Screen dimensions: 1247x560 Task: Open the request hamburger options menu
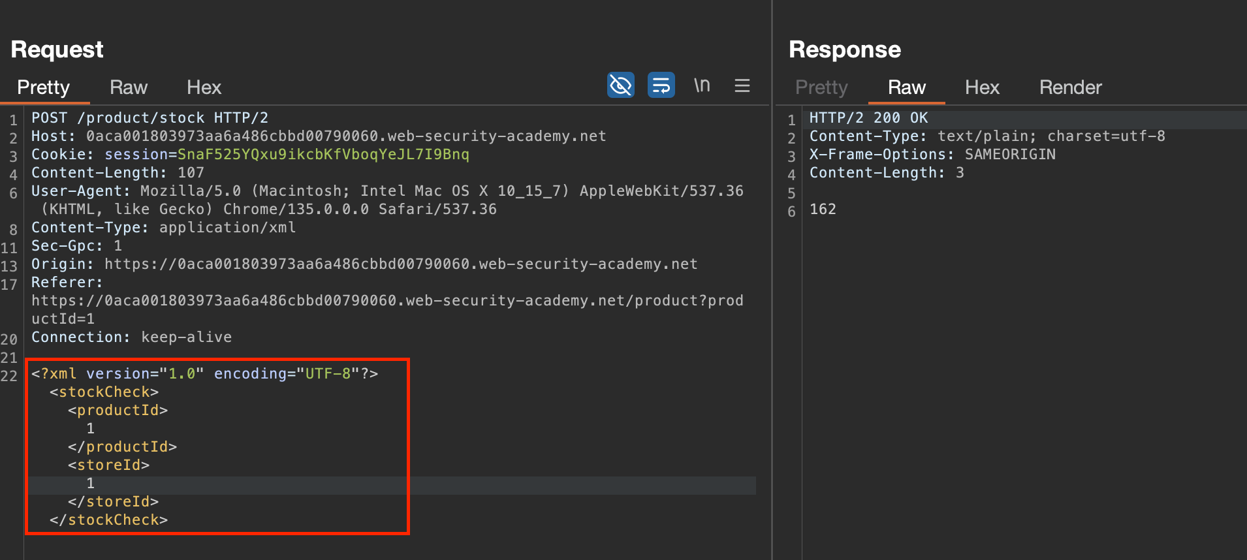[742, 86]
